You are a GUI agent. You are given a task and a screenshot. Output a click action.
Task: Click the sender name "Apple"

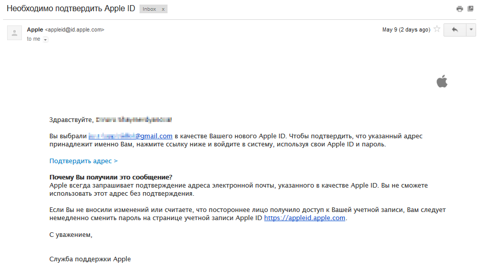pyautogui.click(x=35, y=30)
